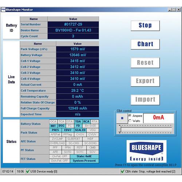Click the USB Device ready green checkmark
The width and height of the screenshot is (182, 182).
28,171
